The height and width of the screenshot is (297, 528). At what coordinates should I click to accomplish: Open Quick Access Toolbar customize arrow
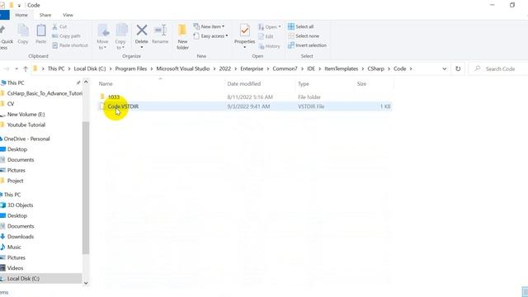(x=19, y=6)
